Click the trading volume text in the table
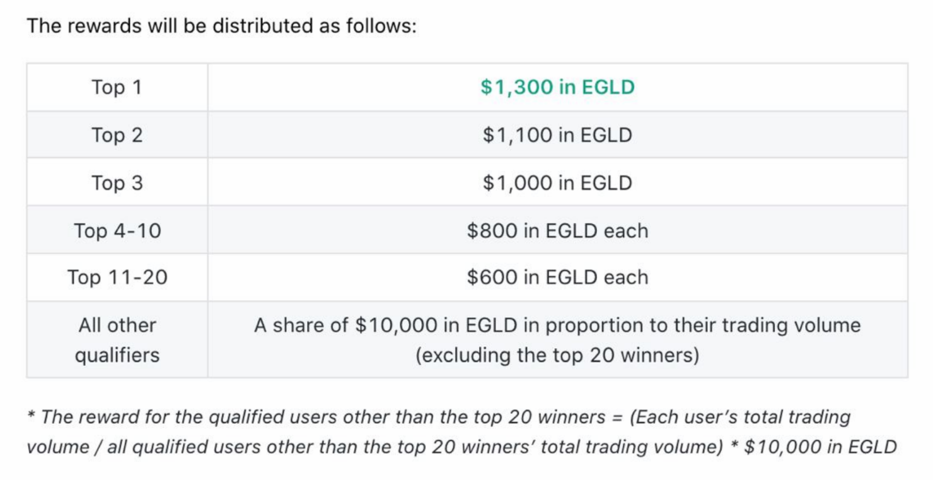 pos(791,325)
